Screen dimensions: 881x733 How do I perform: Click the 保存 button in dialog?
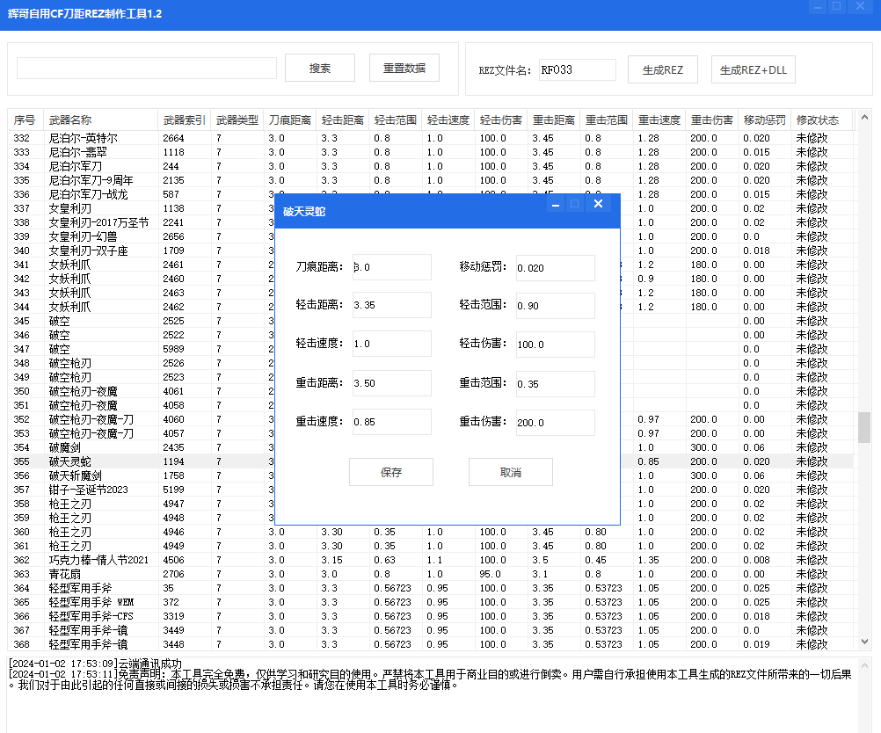pyautogui.click(x=391, y=472)
